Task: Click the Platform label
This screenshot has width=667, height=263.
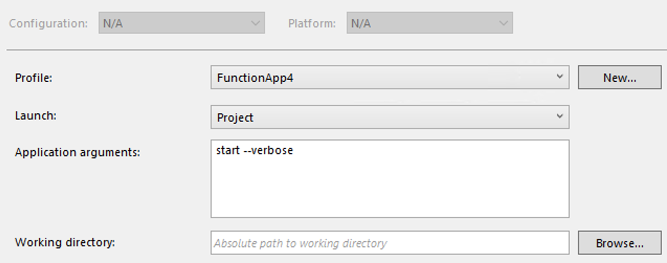Action: (312, 24)
